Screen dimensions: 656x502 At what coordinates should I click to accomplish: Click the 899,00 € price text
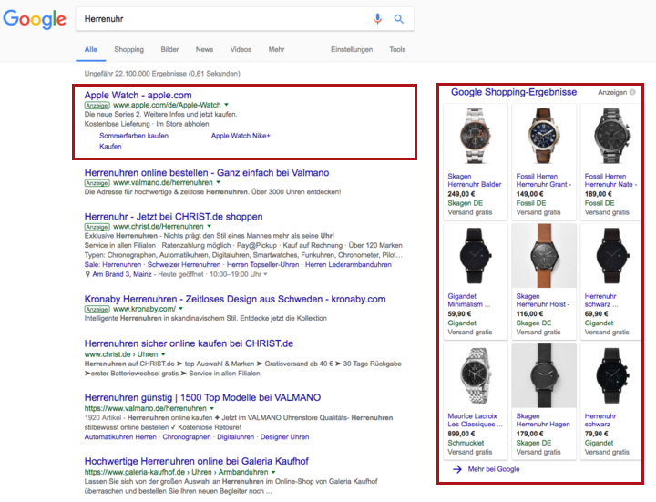click(461, 434)
